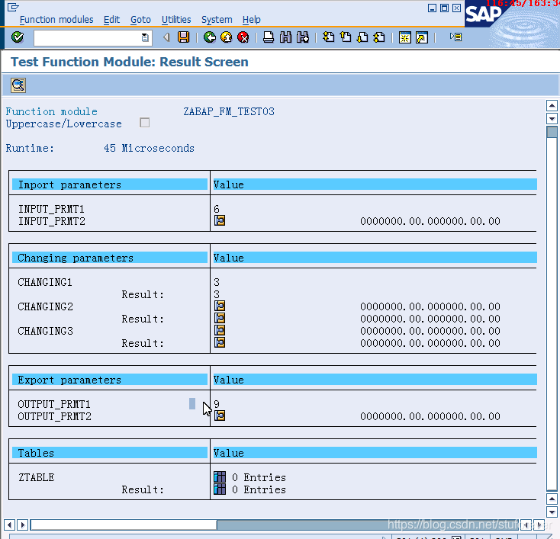The width and height of the screenshot is (560, 539).
Task: Click the Export parameters header
Action: tap(110, 380)
